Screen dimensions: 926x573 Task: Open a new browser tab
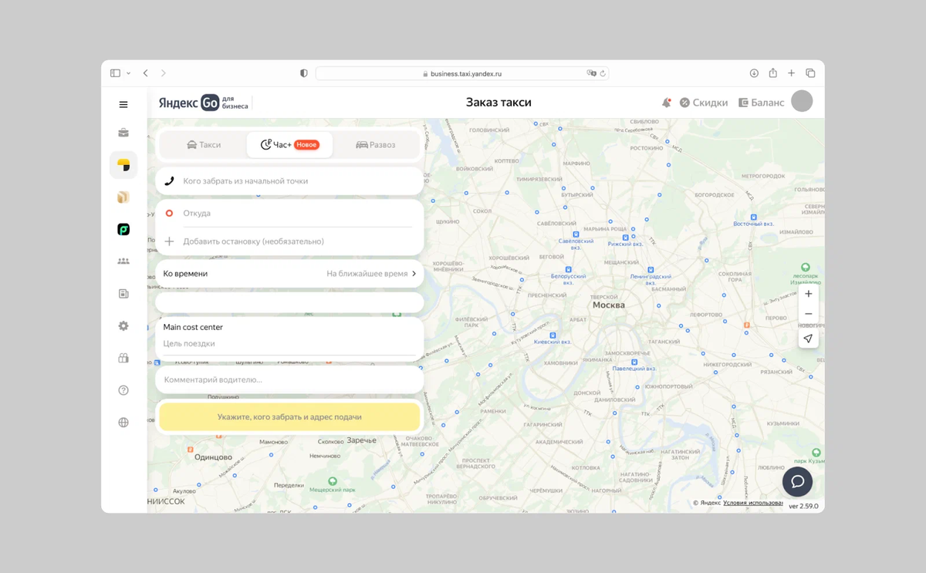[791, 73]
